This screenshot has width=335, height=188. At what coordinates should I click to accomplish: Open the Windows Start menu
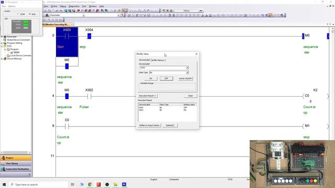pyautogui.click(x=4, y=184)
